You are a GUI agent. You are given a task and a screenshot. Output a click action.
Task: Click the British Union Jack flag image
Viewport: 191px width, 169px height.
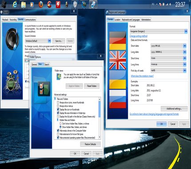click(118, 60)
